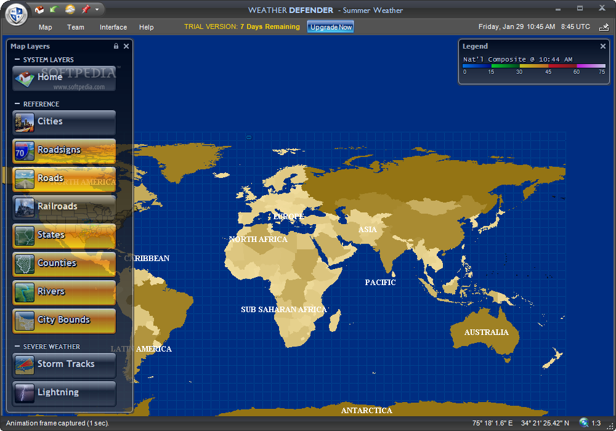Enable the Lightning layer
The image size is (616, 431).
coord(64,393)
